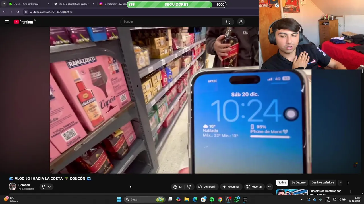This screenshot has width=364, height=204.
Task: Start voice search with the microphone icon
Action: click(x=241, y=22)
